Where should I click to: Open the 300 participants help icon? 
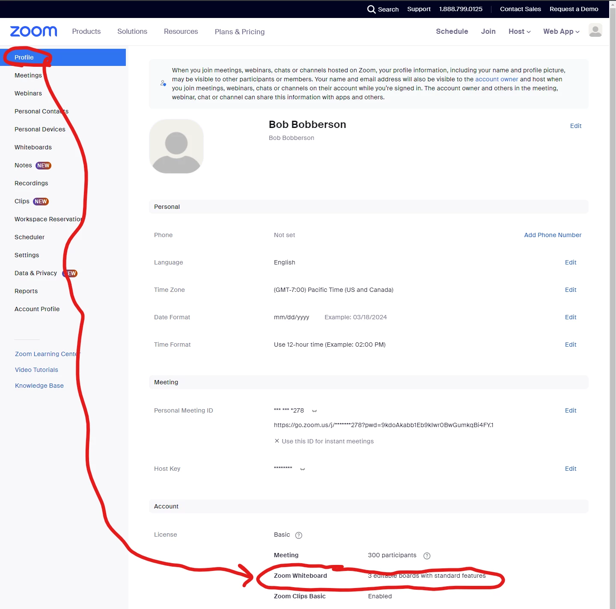[427, 556]
